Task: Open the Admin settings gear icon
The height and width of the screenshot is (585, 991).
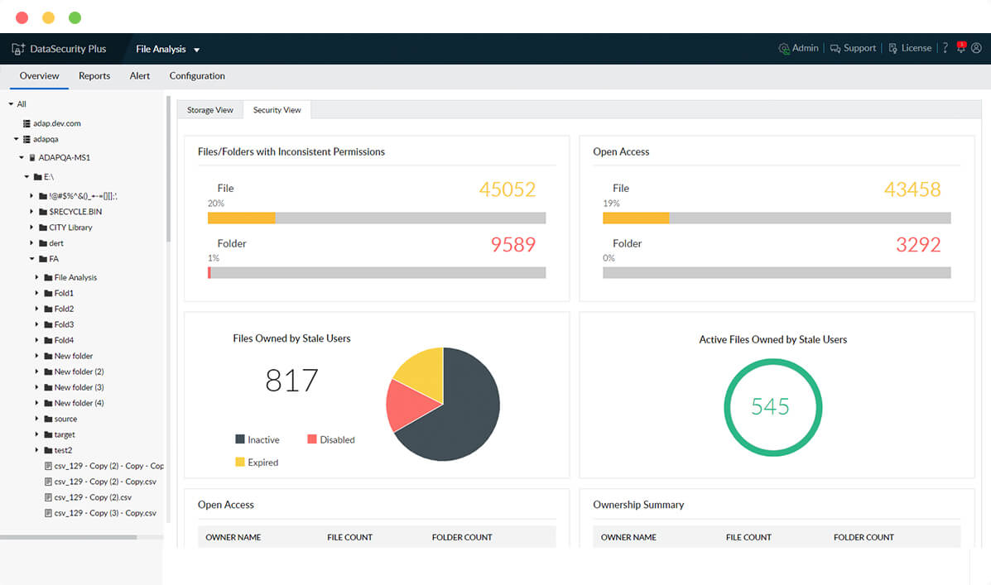Action: 784,48
